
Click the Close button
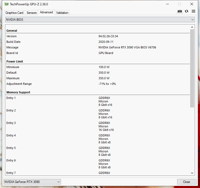186,182
